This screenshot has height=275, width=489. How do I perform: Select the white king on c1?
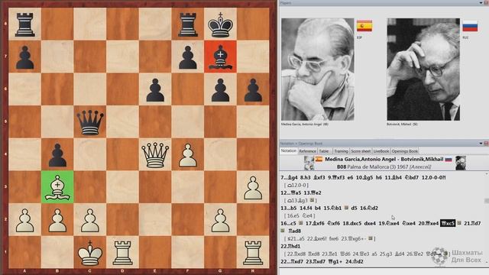(90, 253)
